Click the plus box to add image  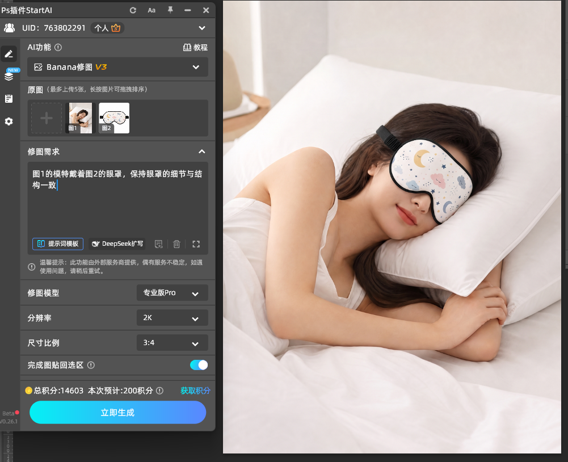coord(47,118)
